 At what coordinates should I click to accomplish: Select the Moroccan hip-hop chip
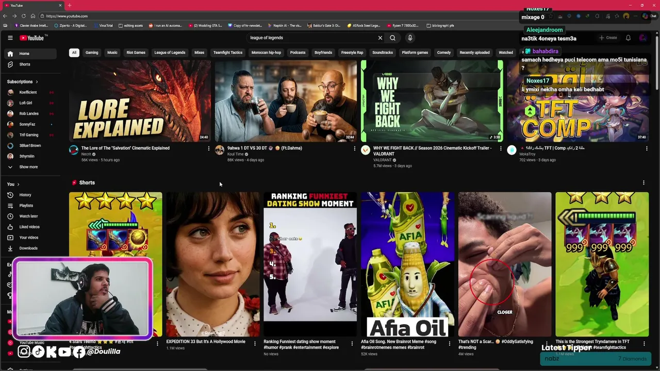tap(266, 53)
